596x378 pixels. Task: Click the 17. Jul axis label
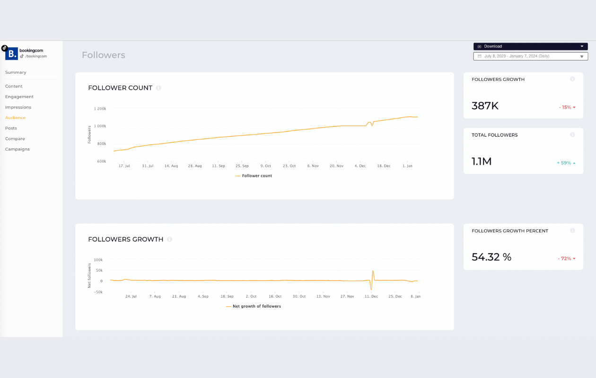click(x=124, y=166)
